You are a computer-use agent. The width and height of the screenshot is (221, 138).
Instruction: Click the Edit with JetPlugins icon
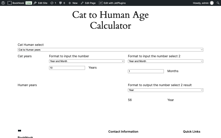tap(101, 3)
